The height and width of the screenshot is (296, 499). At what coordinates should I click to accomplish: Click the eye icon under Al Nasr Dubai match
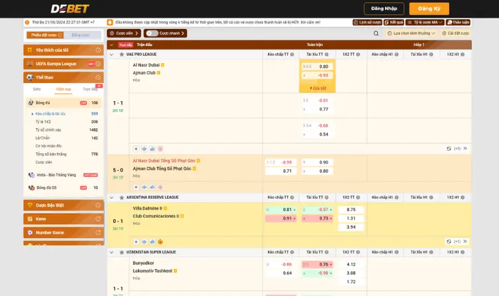[144, 149]
